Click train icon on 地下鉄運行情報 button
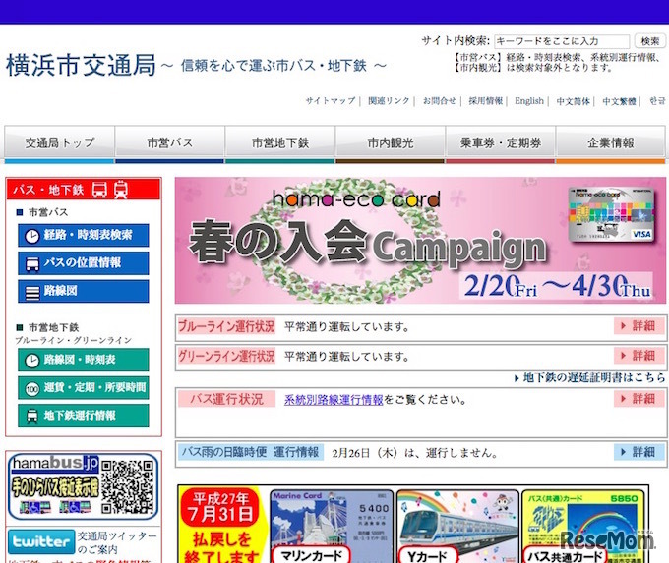 32,417
